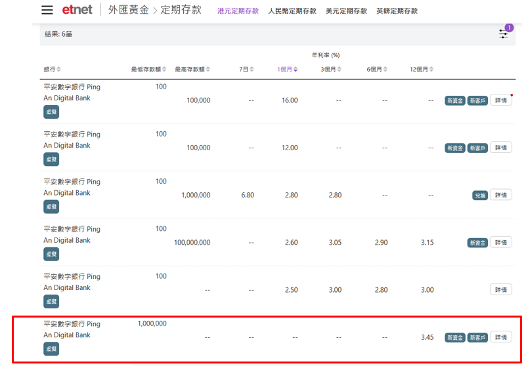Click 新資金 tag in the 100,000,000 row

[x=477, y=243]
